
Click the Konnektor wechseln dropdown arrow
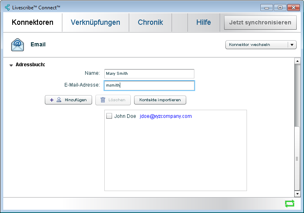pos(292,45)
